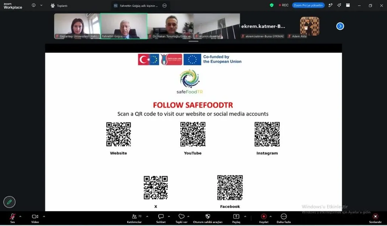Expand audio options arrow next to Ses
This screenshot has height=226, width=387.
(x=20, y=217)
